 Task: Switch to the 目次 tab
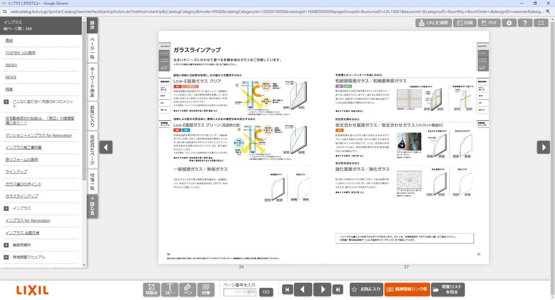click(x=92, y=25)
